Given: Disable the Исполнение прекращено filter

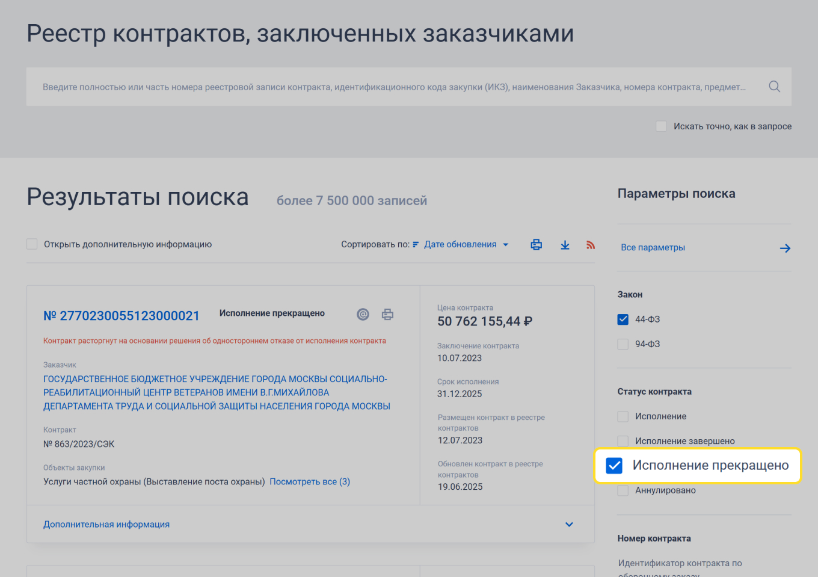Looking at the screenshot, I should point(613,465).
